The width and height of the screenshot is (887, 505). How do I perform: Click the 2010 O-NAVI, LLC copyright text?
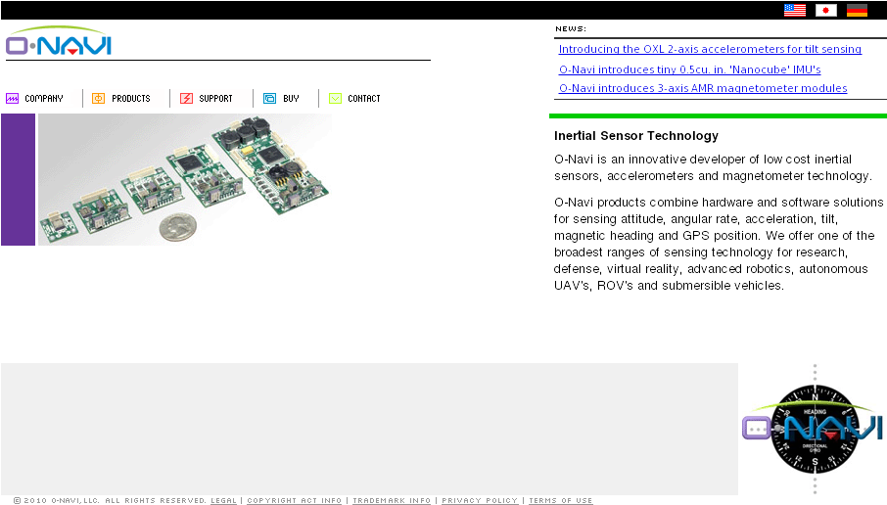tap(110, 500)
